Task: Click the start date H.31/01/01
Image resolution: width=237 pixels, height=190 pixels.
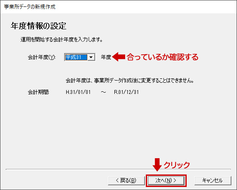Action: 78,92
